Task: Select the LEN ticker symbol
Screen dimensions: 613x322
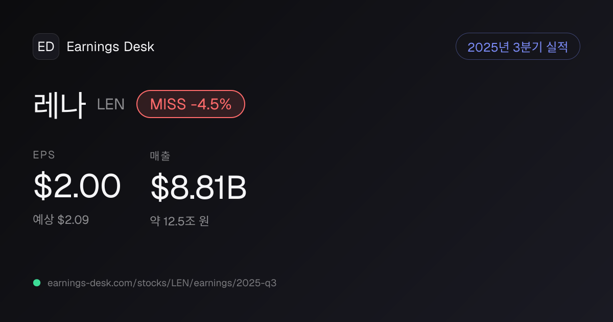Action: click(x=111, y=104)
